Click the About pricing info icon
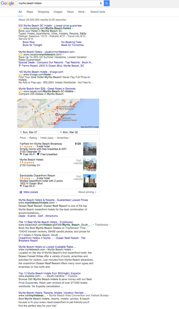The image size is (179, 309). (96, 192)
